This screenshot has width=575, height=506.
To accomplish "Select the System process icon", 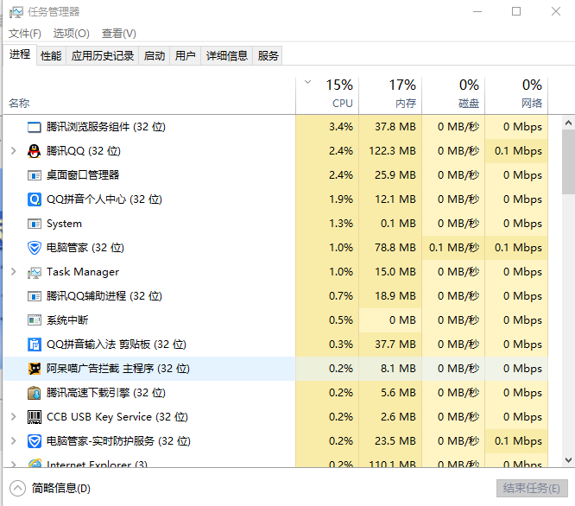I will tap(35, 224).
